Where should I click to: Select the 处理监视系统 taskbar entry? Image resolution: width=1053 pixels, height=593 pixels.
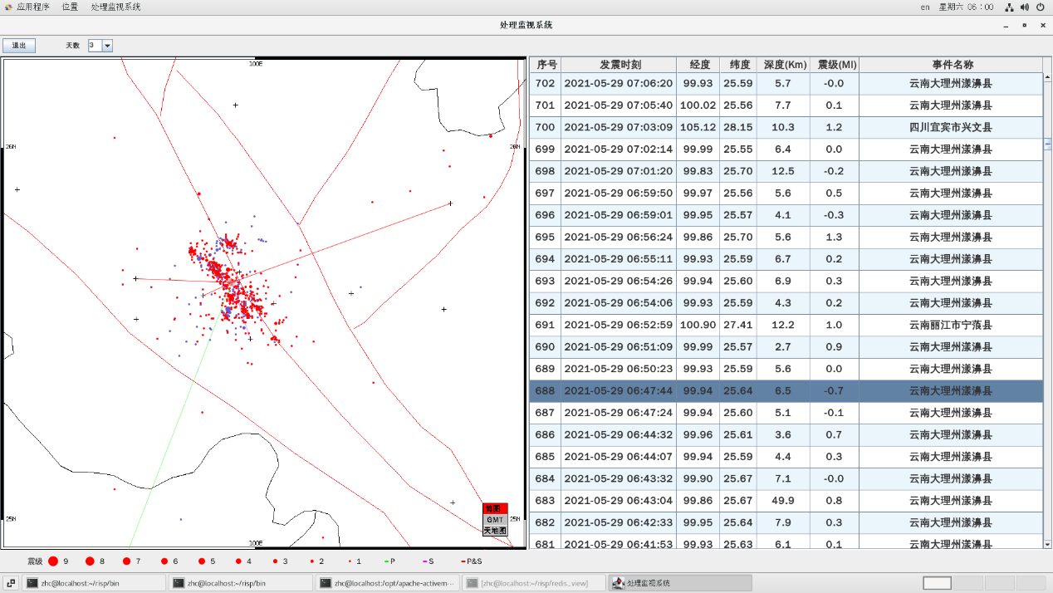pyautogui.click(x=680, y=583)
